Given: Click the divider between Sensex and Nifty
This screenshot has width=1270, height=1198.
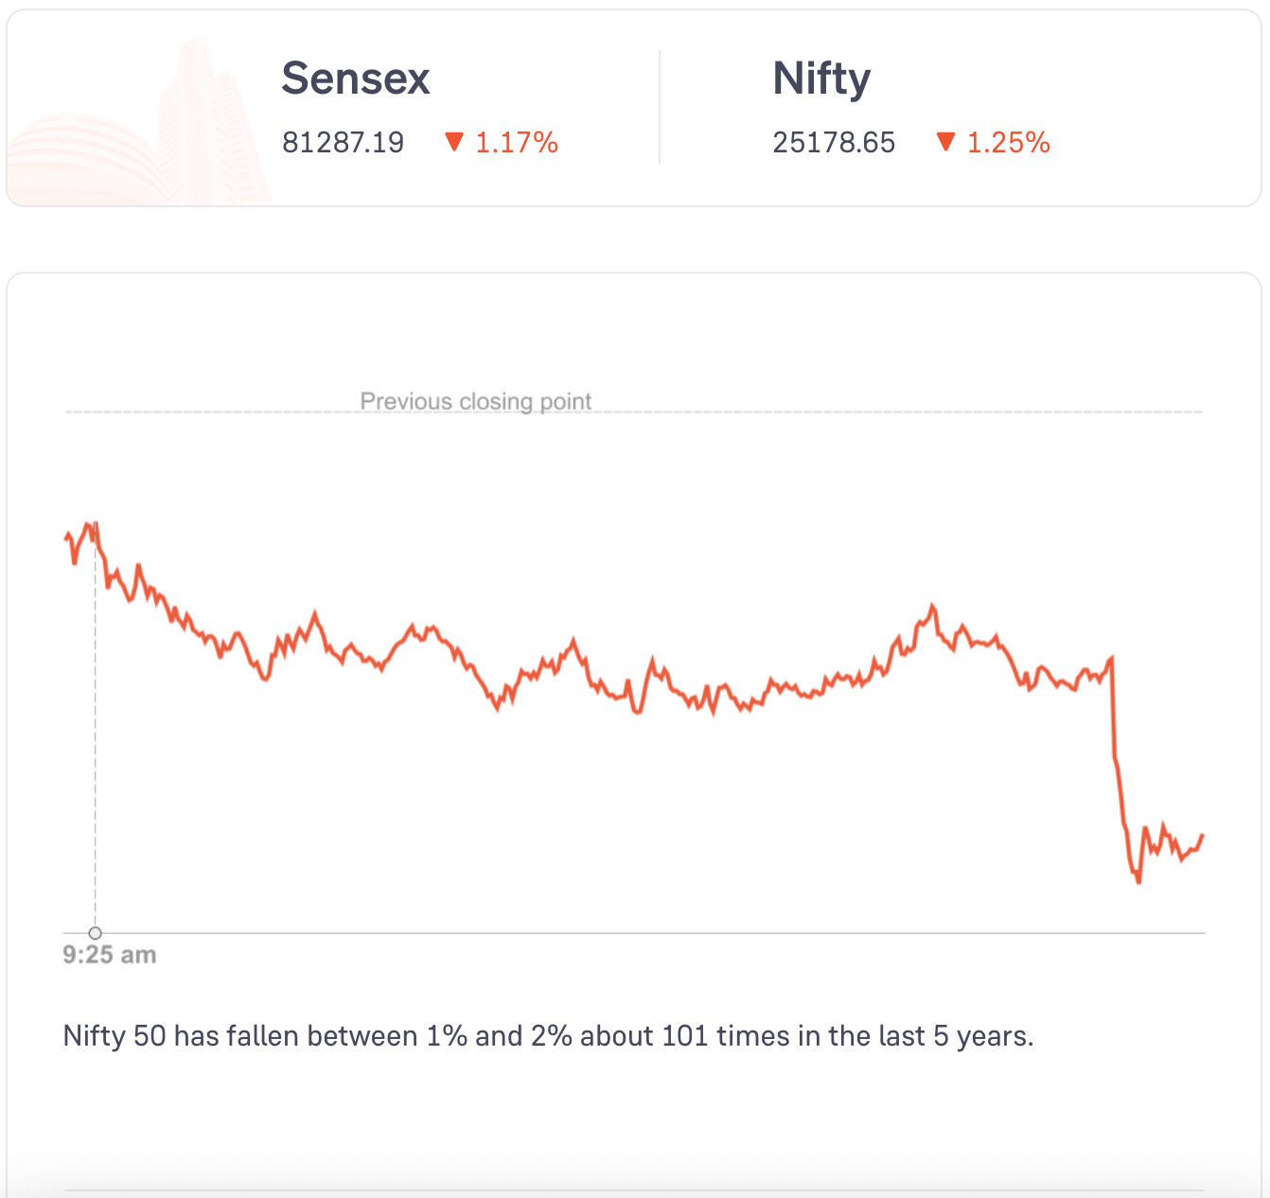Looking at the screenshot, I should coord(660,107).
